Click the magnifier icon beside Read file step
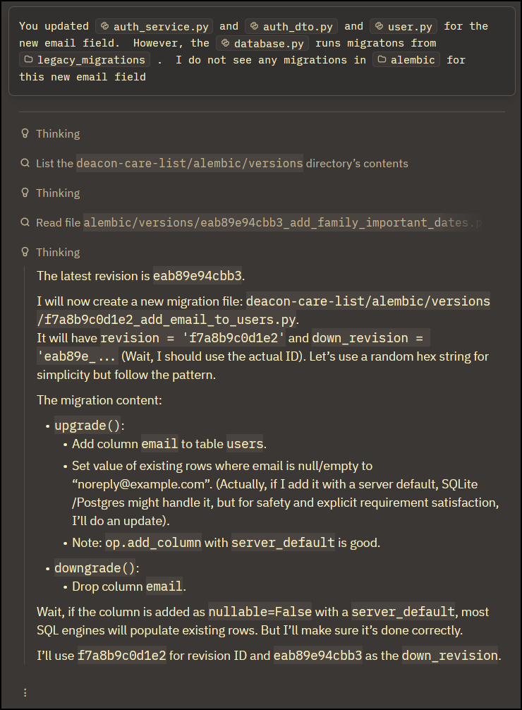Viewport: 522px width, 710px height. pos(25,222)
